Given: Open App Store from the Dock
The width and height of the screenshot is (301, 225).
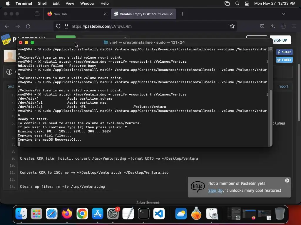Looking at the screenshot, I should click(98, 213).
